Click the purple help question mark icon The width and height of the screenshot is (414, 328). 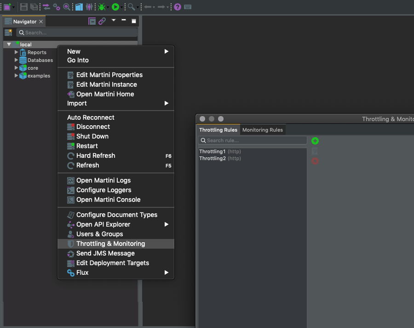(x=178, y=7)
